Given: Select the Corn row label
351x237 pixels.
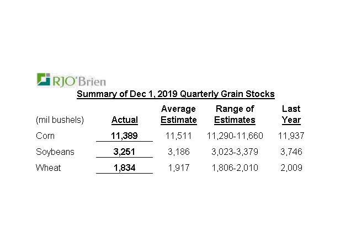Looking at the screenshot, I should (x=45, y=136).
